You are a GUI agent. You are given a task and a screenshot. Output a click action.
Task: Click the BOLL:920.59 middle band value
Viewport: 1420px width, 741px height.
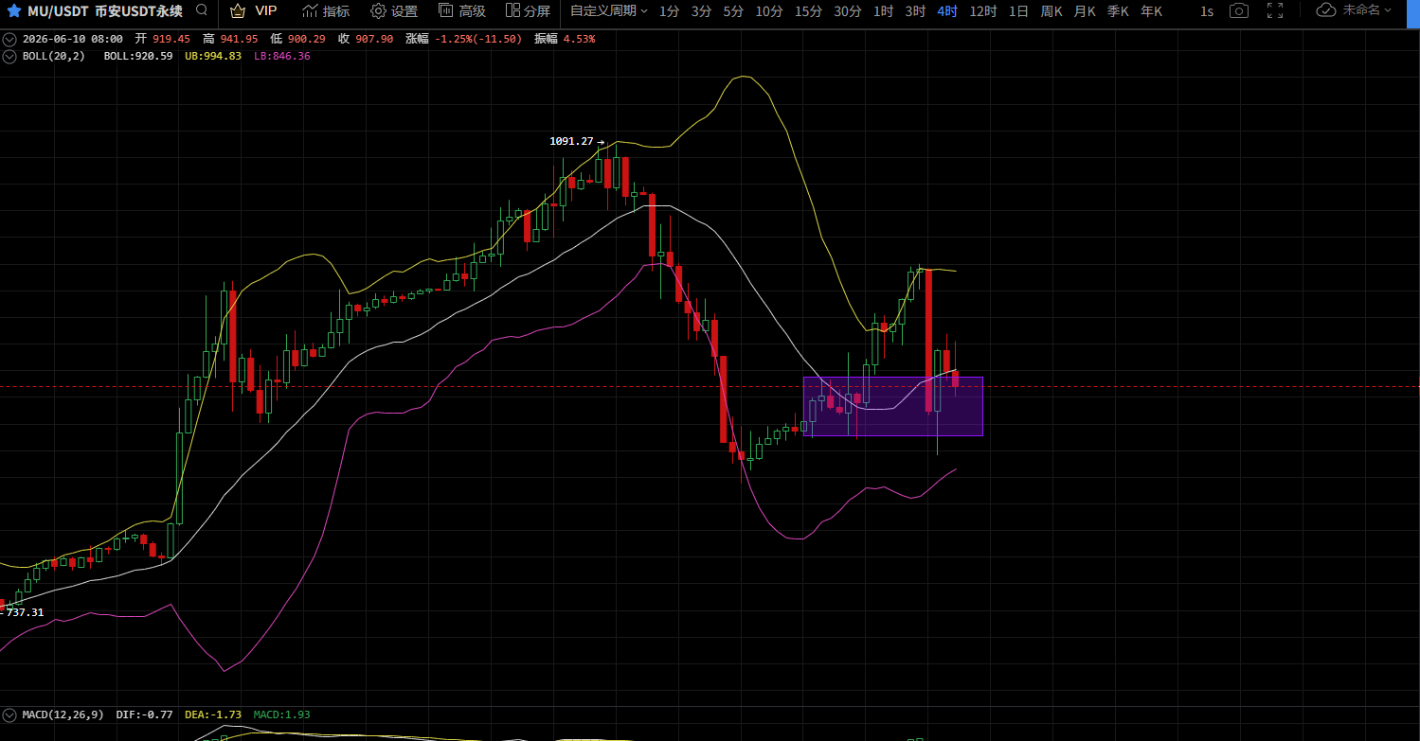[138, 56]
